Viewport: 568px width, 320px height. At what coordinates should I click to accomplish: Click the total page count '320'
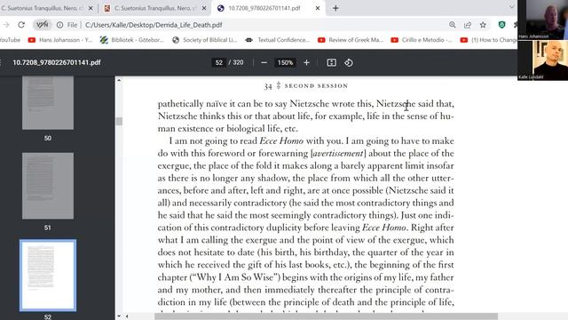point(238,62)
